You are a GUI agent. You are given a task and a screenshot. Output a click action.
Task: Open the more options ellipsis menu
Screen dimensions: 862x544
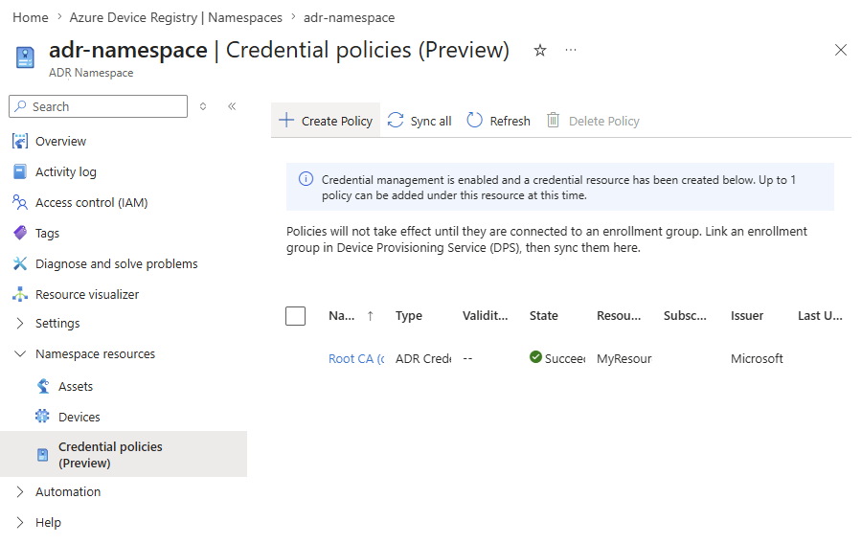(571, 50)
